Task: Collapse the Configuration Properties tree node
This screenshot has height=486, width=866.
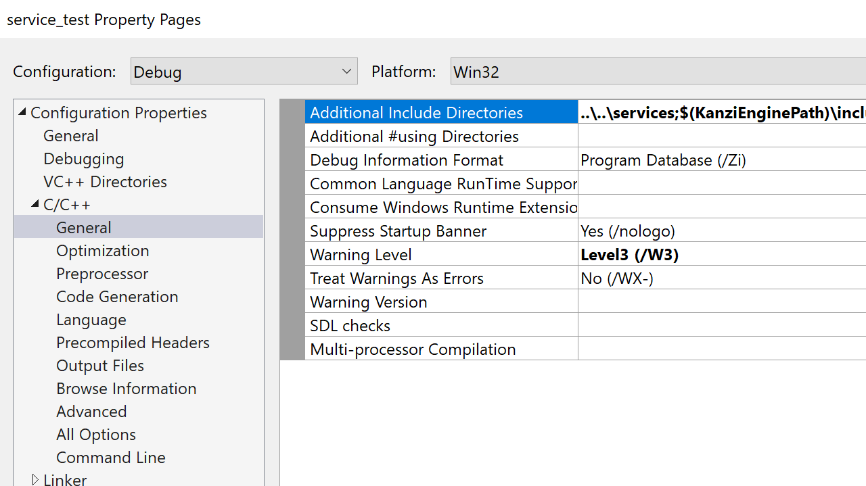Action: [22, 112]
